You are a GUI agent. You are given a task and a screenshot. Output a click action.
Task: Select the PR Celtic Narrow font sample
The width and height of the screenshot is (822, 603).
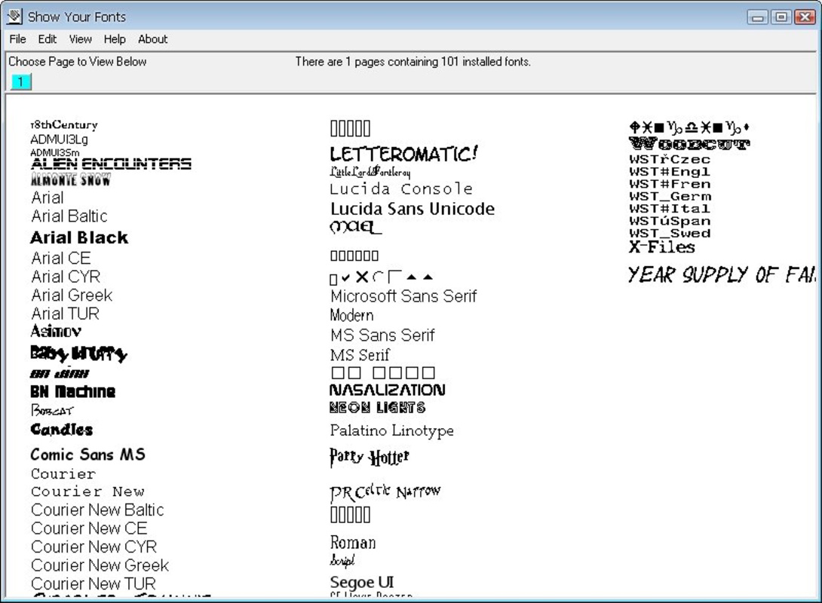(x=385, y=492)
